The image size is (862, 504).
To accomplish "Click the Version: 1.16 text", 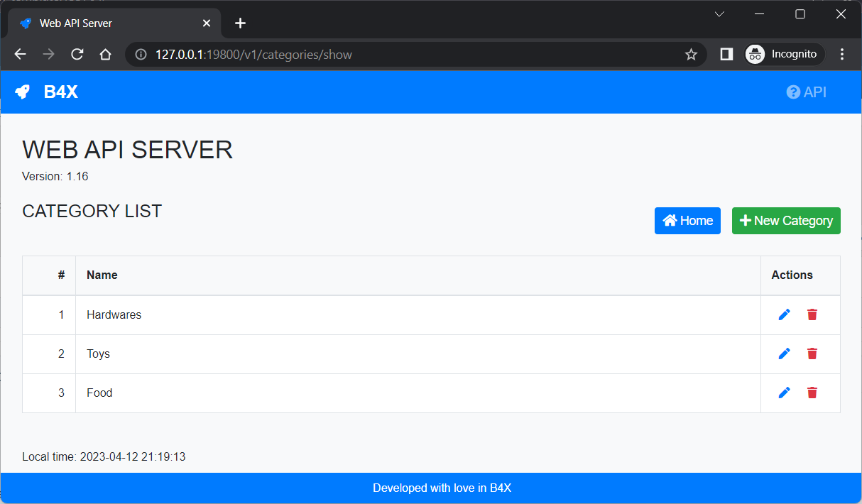I will (x=55, y=176).
